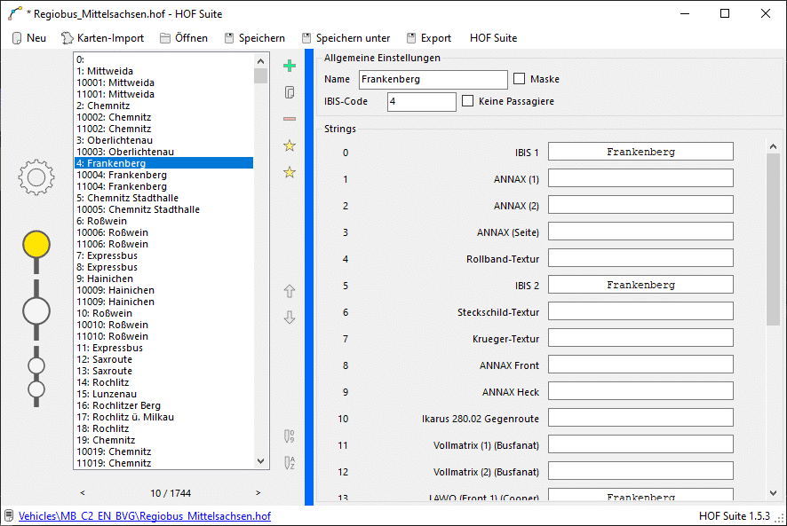Open the Regiobus_Mittelsachsen.hof file path link
The image size is (787, 526).
[144, 515]
